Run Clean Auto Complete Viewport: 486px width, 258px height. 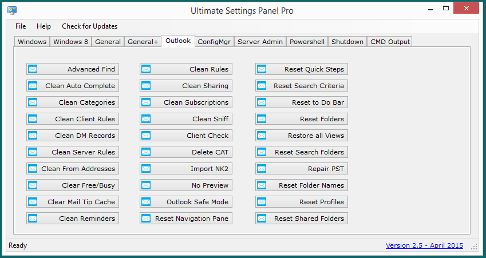pos(73,86)
